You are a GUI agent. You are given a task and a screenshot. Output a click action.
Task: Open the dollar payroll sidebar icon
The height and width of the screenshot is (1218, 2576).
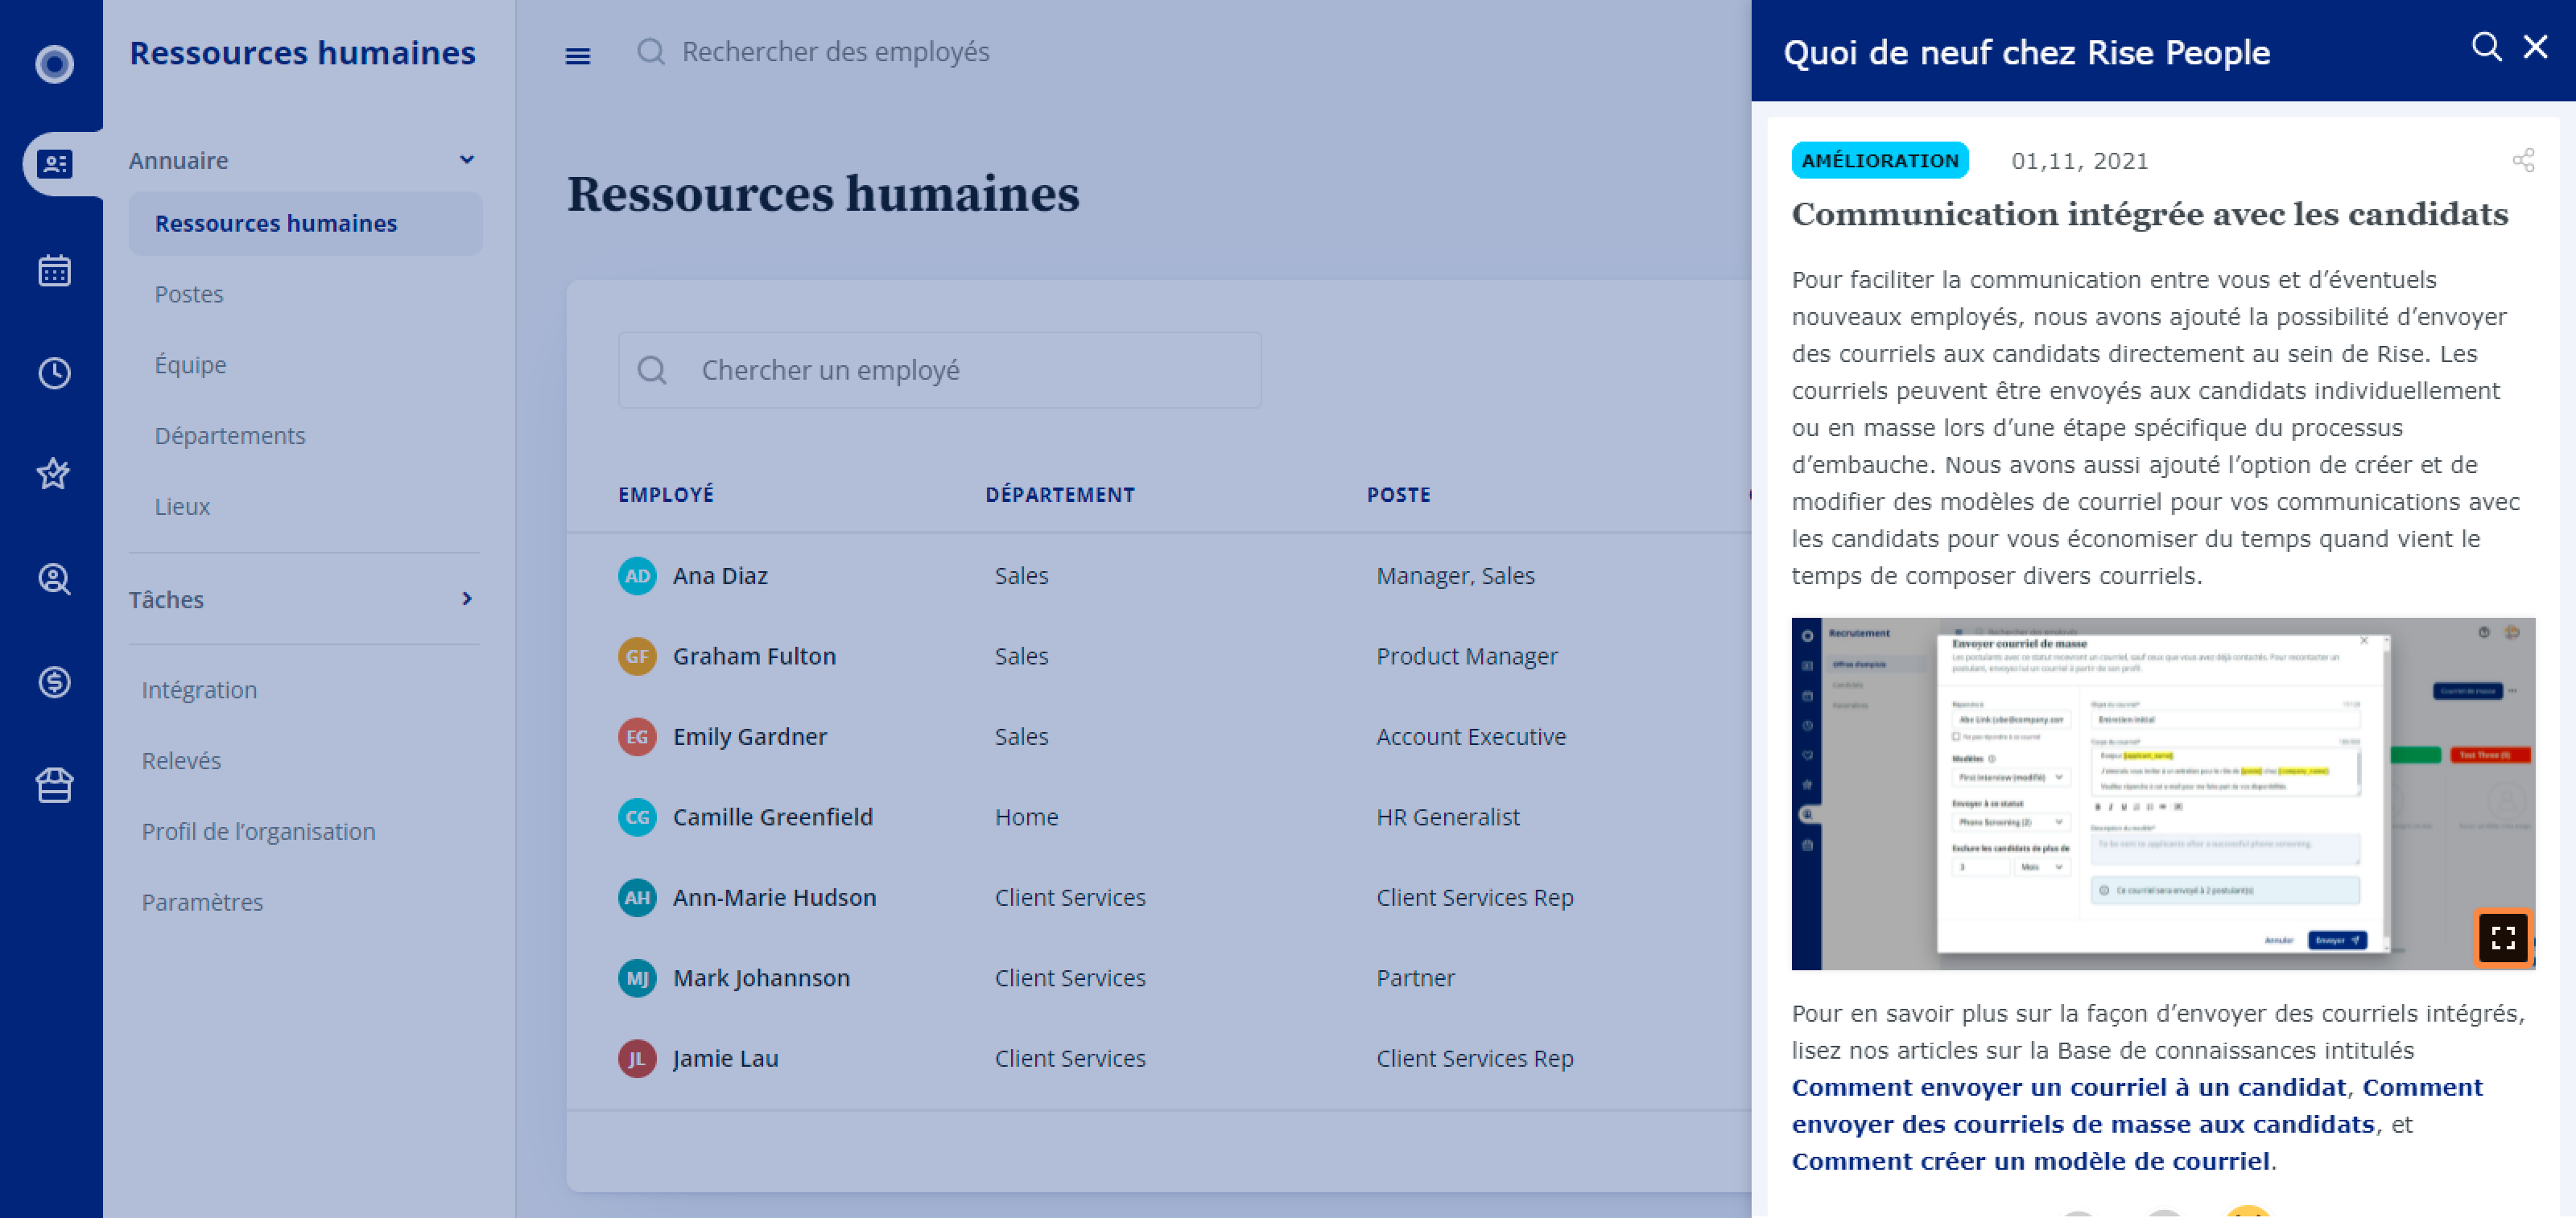[54, 682]
